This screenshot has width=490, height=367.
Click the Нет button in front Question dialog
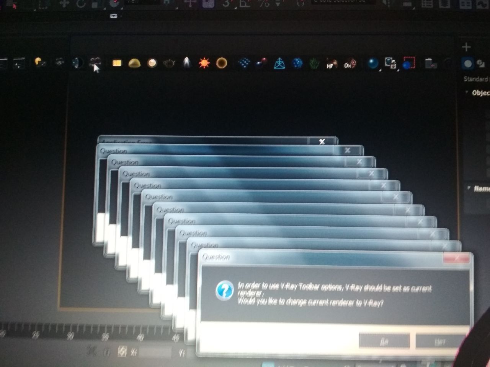[x=440, y=341]
